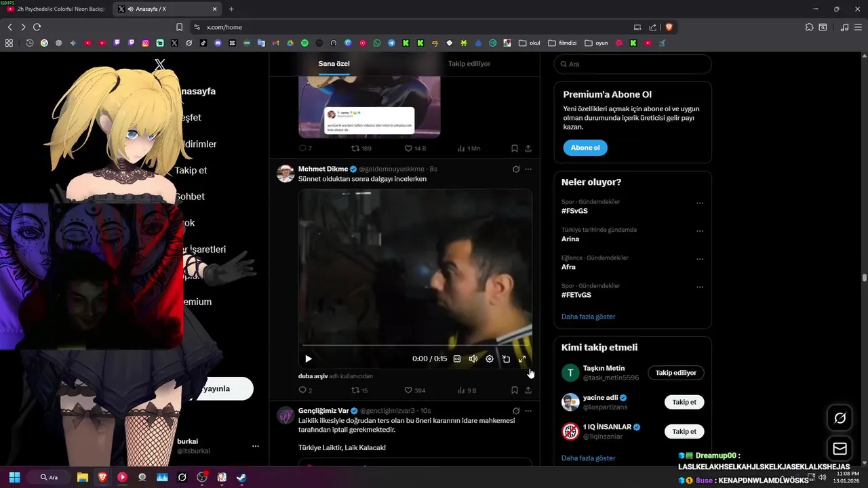Viewport: 868px width, 488px height.
Task: Open a new browser tab
Action: [x=231, y=9]
